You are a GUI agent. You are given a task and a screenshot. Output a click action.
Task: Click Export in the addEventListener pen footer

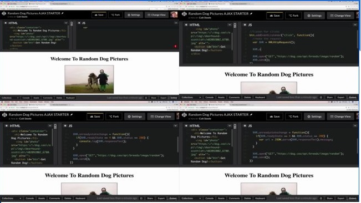[x=340, y=98]
